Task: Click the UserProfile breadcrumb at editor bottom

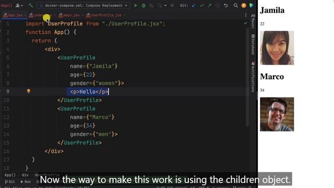Action: pos(47,175)
